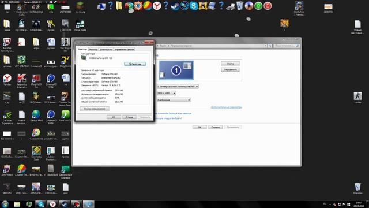369x208 pixels.
Task: Switch to the Управление цветом tab
Action: (125, 49)
